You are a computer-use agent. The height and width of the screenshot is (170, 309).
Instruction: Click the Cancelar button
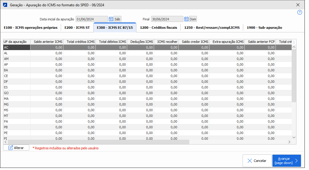[x=257, y=161]
